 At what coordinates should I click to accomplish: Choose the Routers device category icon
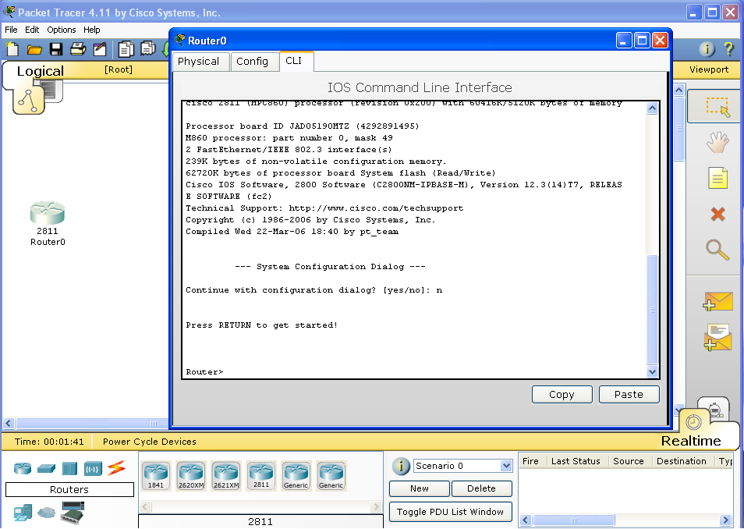(x=23, y=468)
